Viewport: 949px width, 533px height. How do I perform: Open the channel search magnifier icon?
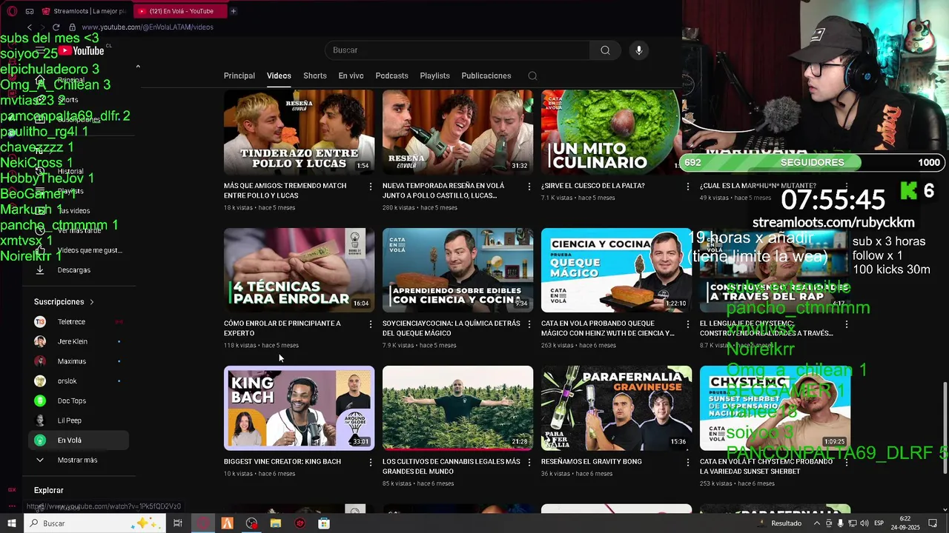pos(532,76)
